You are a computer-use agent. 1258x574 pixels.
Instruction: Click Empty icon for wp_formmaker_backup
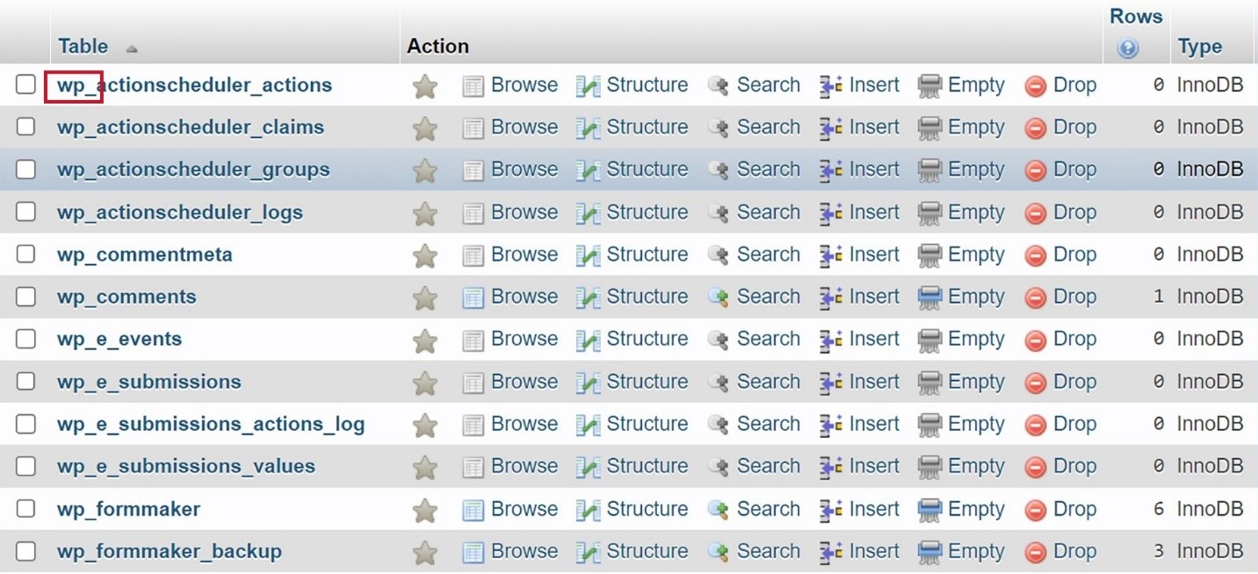(x=929, y=552)
